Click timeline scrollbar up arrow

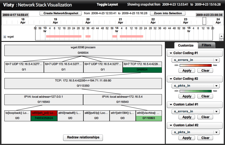[221, 36]
